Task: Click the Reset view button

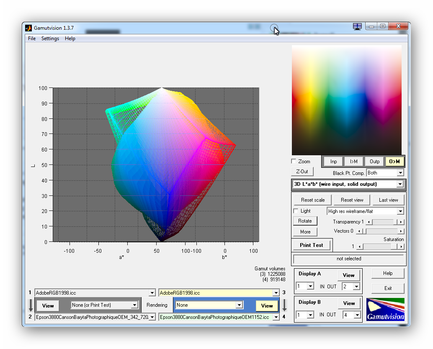Action: pyautogui.click(x=352, y=200)
